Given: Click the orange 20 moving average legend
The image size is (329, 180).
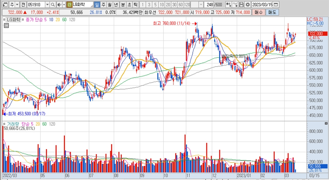Looking at the screenshot, I should pos(57,20).
